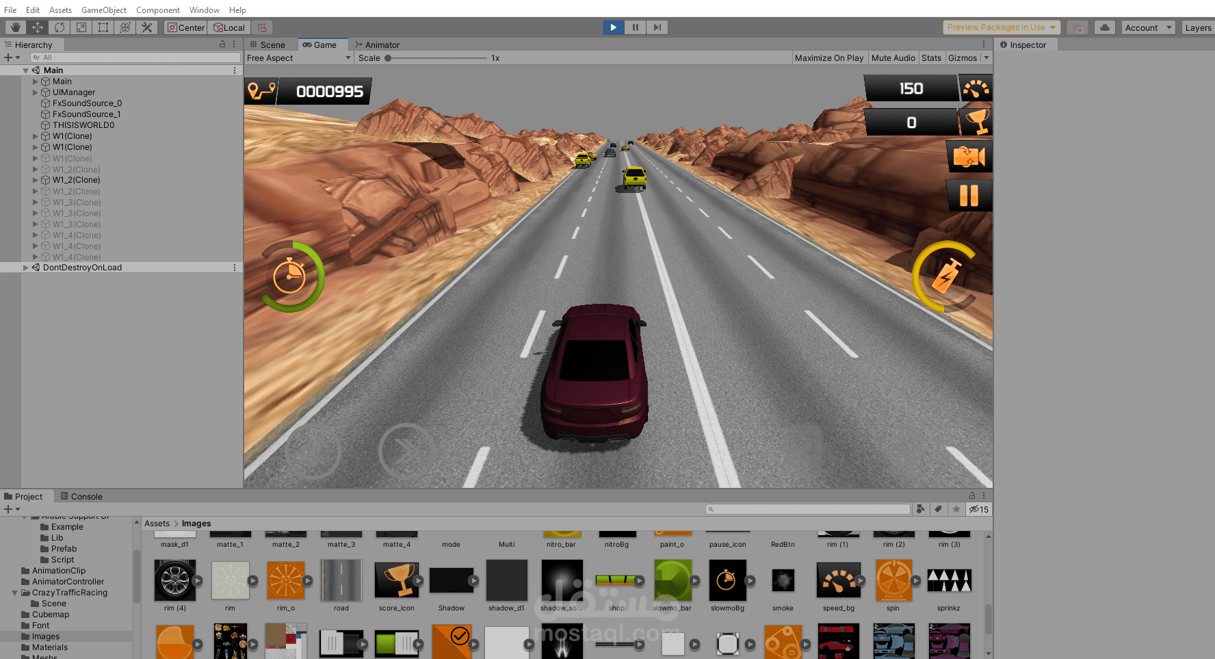Click the collaborate icon next to Preview Packages
The width and height of the screenshot is (1215, 659).
click(x=1077, y=27)
